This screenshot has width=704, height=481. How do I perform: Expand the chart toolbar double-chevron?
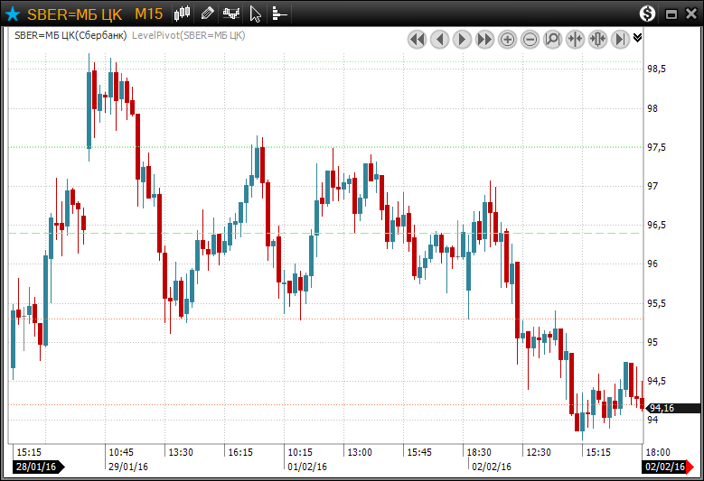637,38
